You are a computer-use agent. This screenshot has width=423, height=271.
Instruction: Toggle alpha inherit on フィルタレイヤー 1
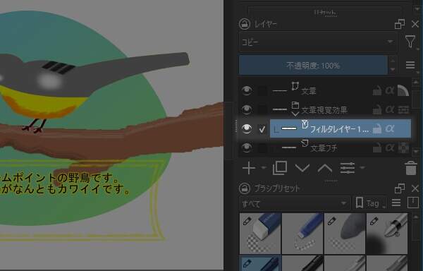pos(390,129)
